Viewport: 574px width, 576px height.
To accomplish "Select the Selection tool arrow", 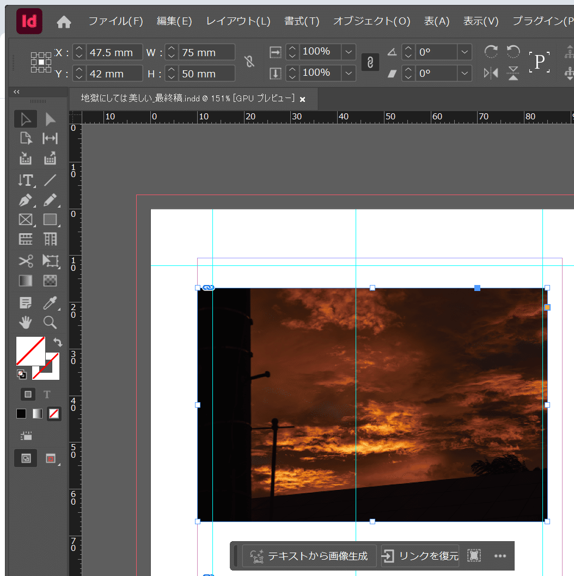I will click(25, 119).
